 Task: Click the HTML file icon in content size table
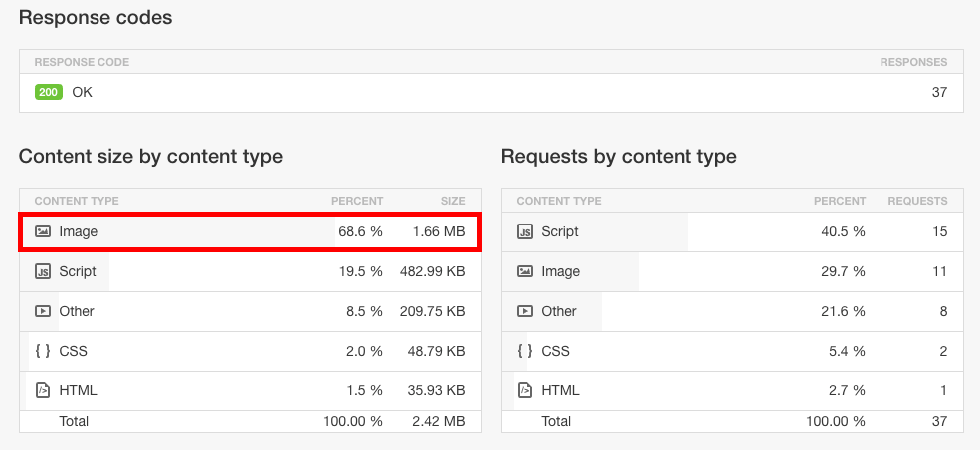43,390
